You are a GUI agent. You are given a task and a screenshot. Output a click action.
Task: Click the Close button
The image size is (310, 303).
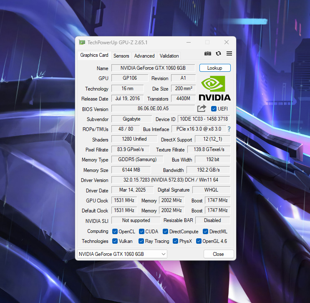219,254
